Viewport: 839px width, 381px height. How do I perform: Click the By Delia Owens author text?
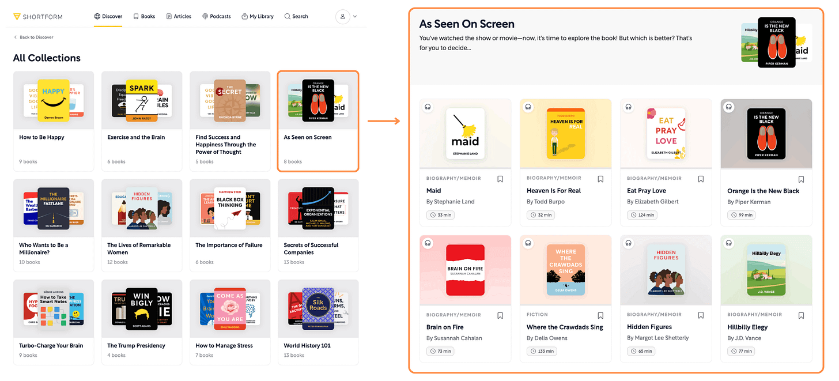click(547, 338)
